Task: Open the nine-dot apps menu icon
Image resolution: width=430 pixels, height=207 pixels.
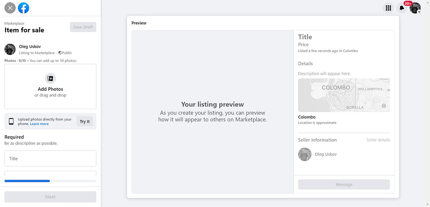Action: (388, 8)
